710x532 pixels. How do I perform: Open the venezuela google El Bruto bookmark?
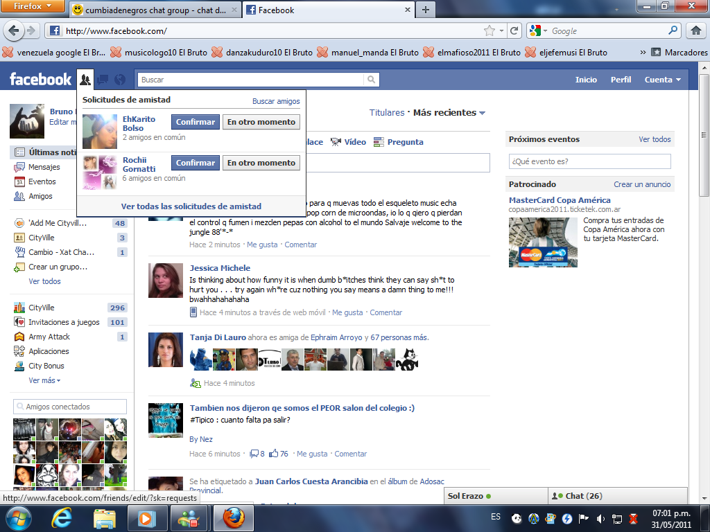[54, 53]
